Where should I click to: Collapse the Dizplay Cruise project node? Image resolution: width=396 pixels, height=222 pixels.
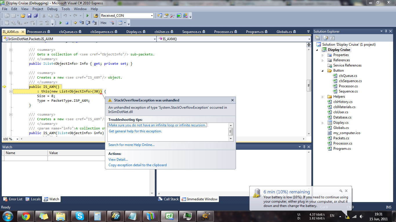317,50
